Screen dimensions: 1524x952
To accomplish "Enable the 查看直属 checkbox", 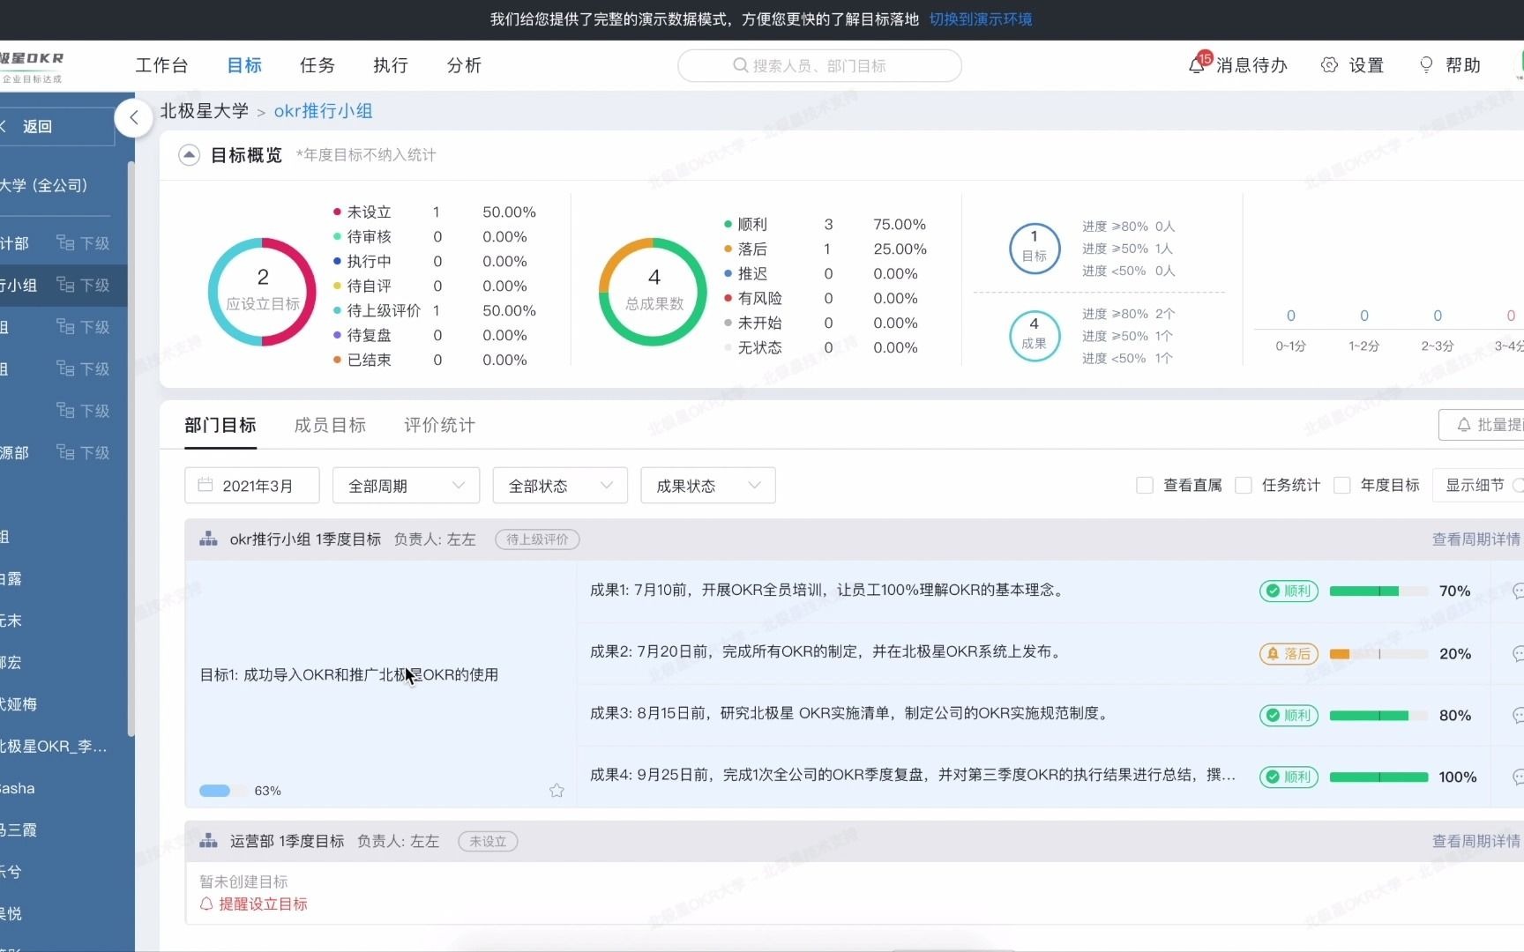I will tap(1145, 485).
